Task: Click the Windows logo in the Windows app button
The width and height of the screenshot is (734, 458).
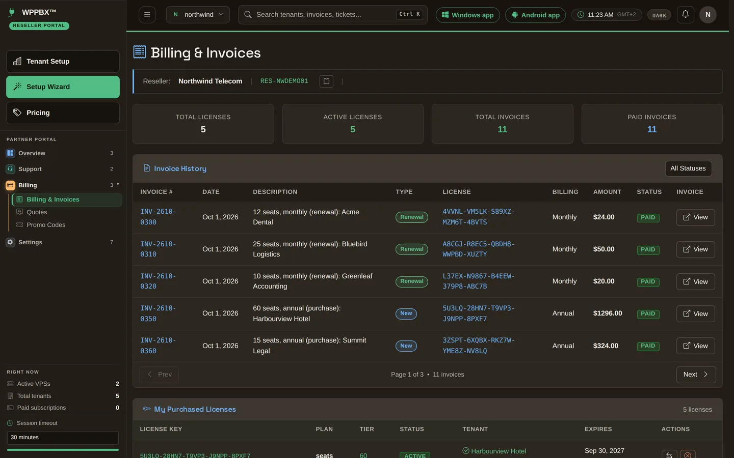Action: tap(445, 15)
